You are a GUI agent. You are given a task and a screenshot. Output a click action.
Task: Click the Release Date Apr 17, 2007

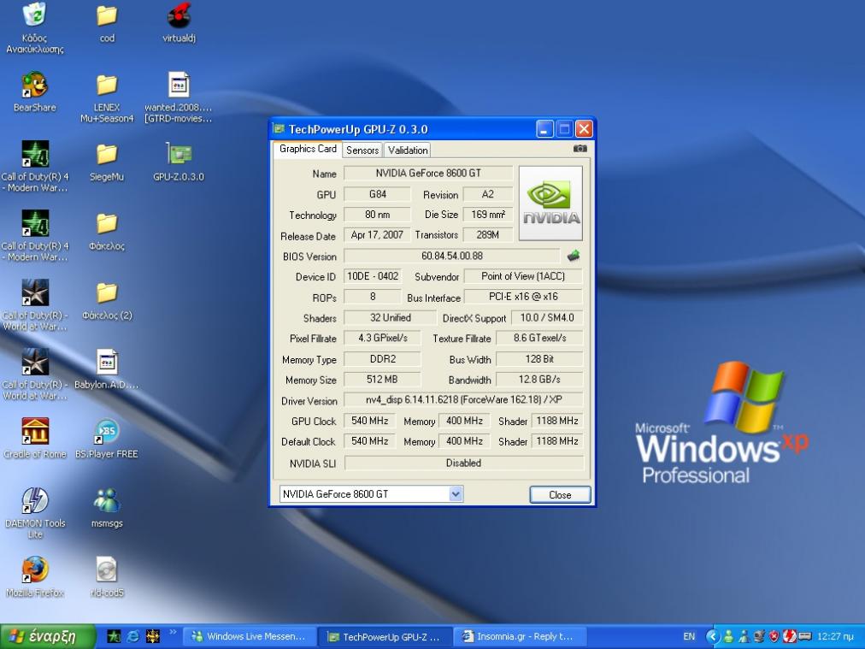coord(377,235)
